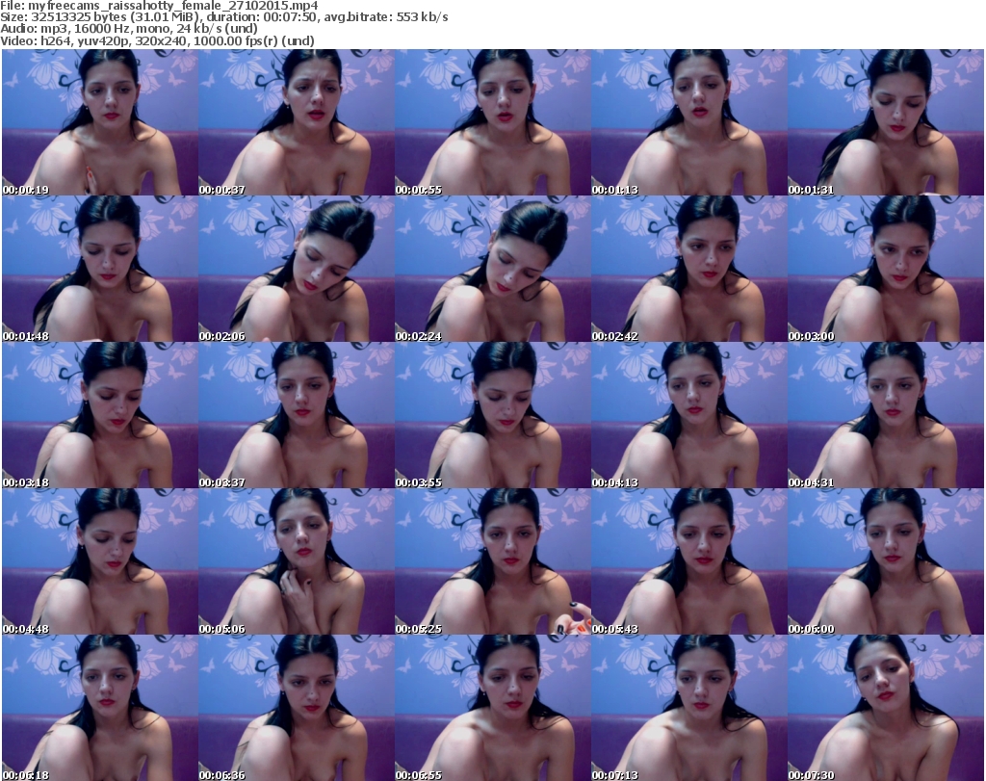Viewport: 986px width, 781px height.
Task: Open the frame at timestamp 00:05:25
Action: pos(492,561)
